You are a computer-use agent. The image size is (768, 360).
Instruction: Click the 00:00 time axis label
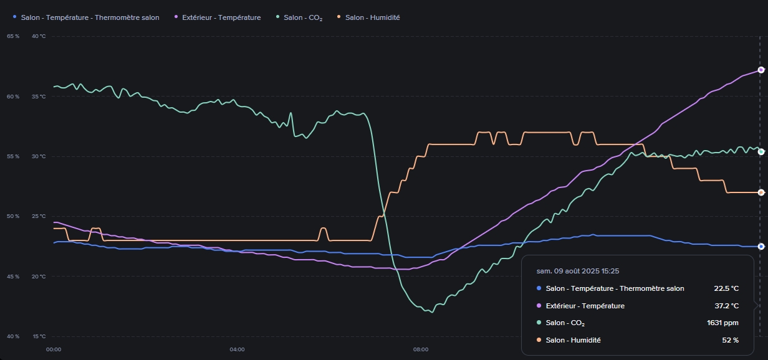(x=54, y=349)
